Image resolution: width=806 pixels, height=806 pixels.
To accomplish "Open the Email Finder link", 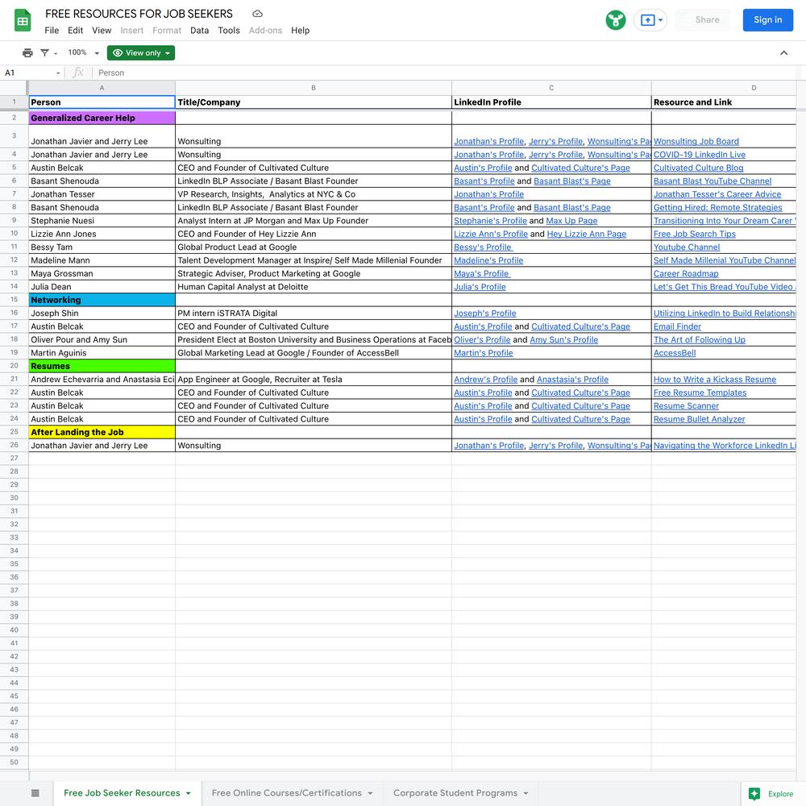I will 677,326.
